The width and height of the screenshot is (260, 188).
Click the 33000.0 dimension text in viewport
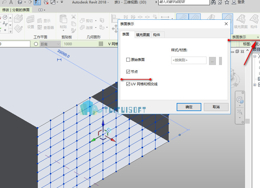tap(64, 54)
